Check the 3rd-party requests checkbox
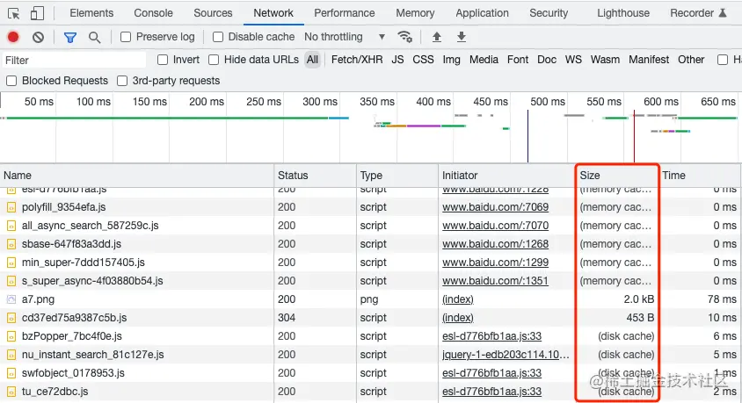This screenshot has height=403, width=742. (x=122, y=81)
